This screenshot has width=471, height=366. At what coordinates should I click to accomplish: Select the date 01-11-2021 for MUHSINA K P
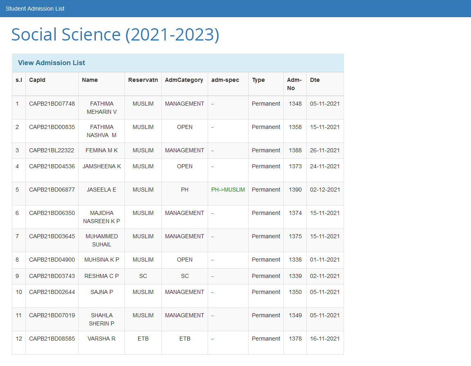[x=325, y=260]
